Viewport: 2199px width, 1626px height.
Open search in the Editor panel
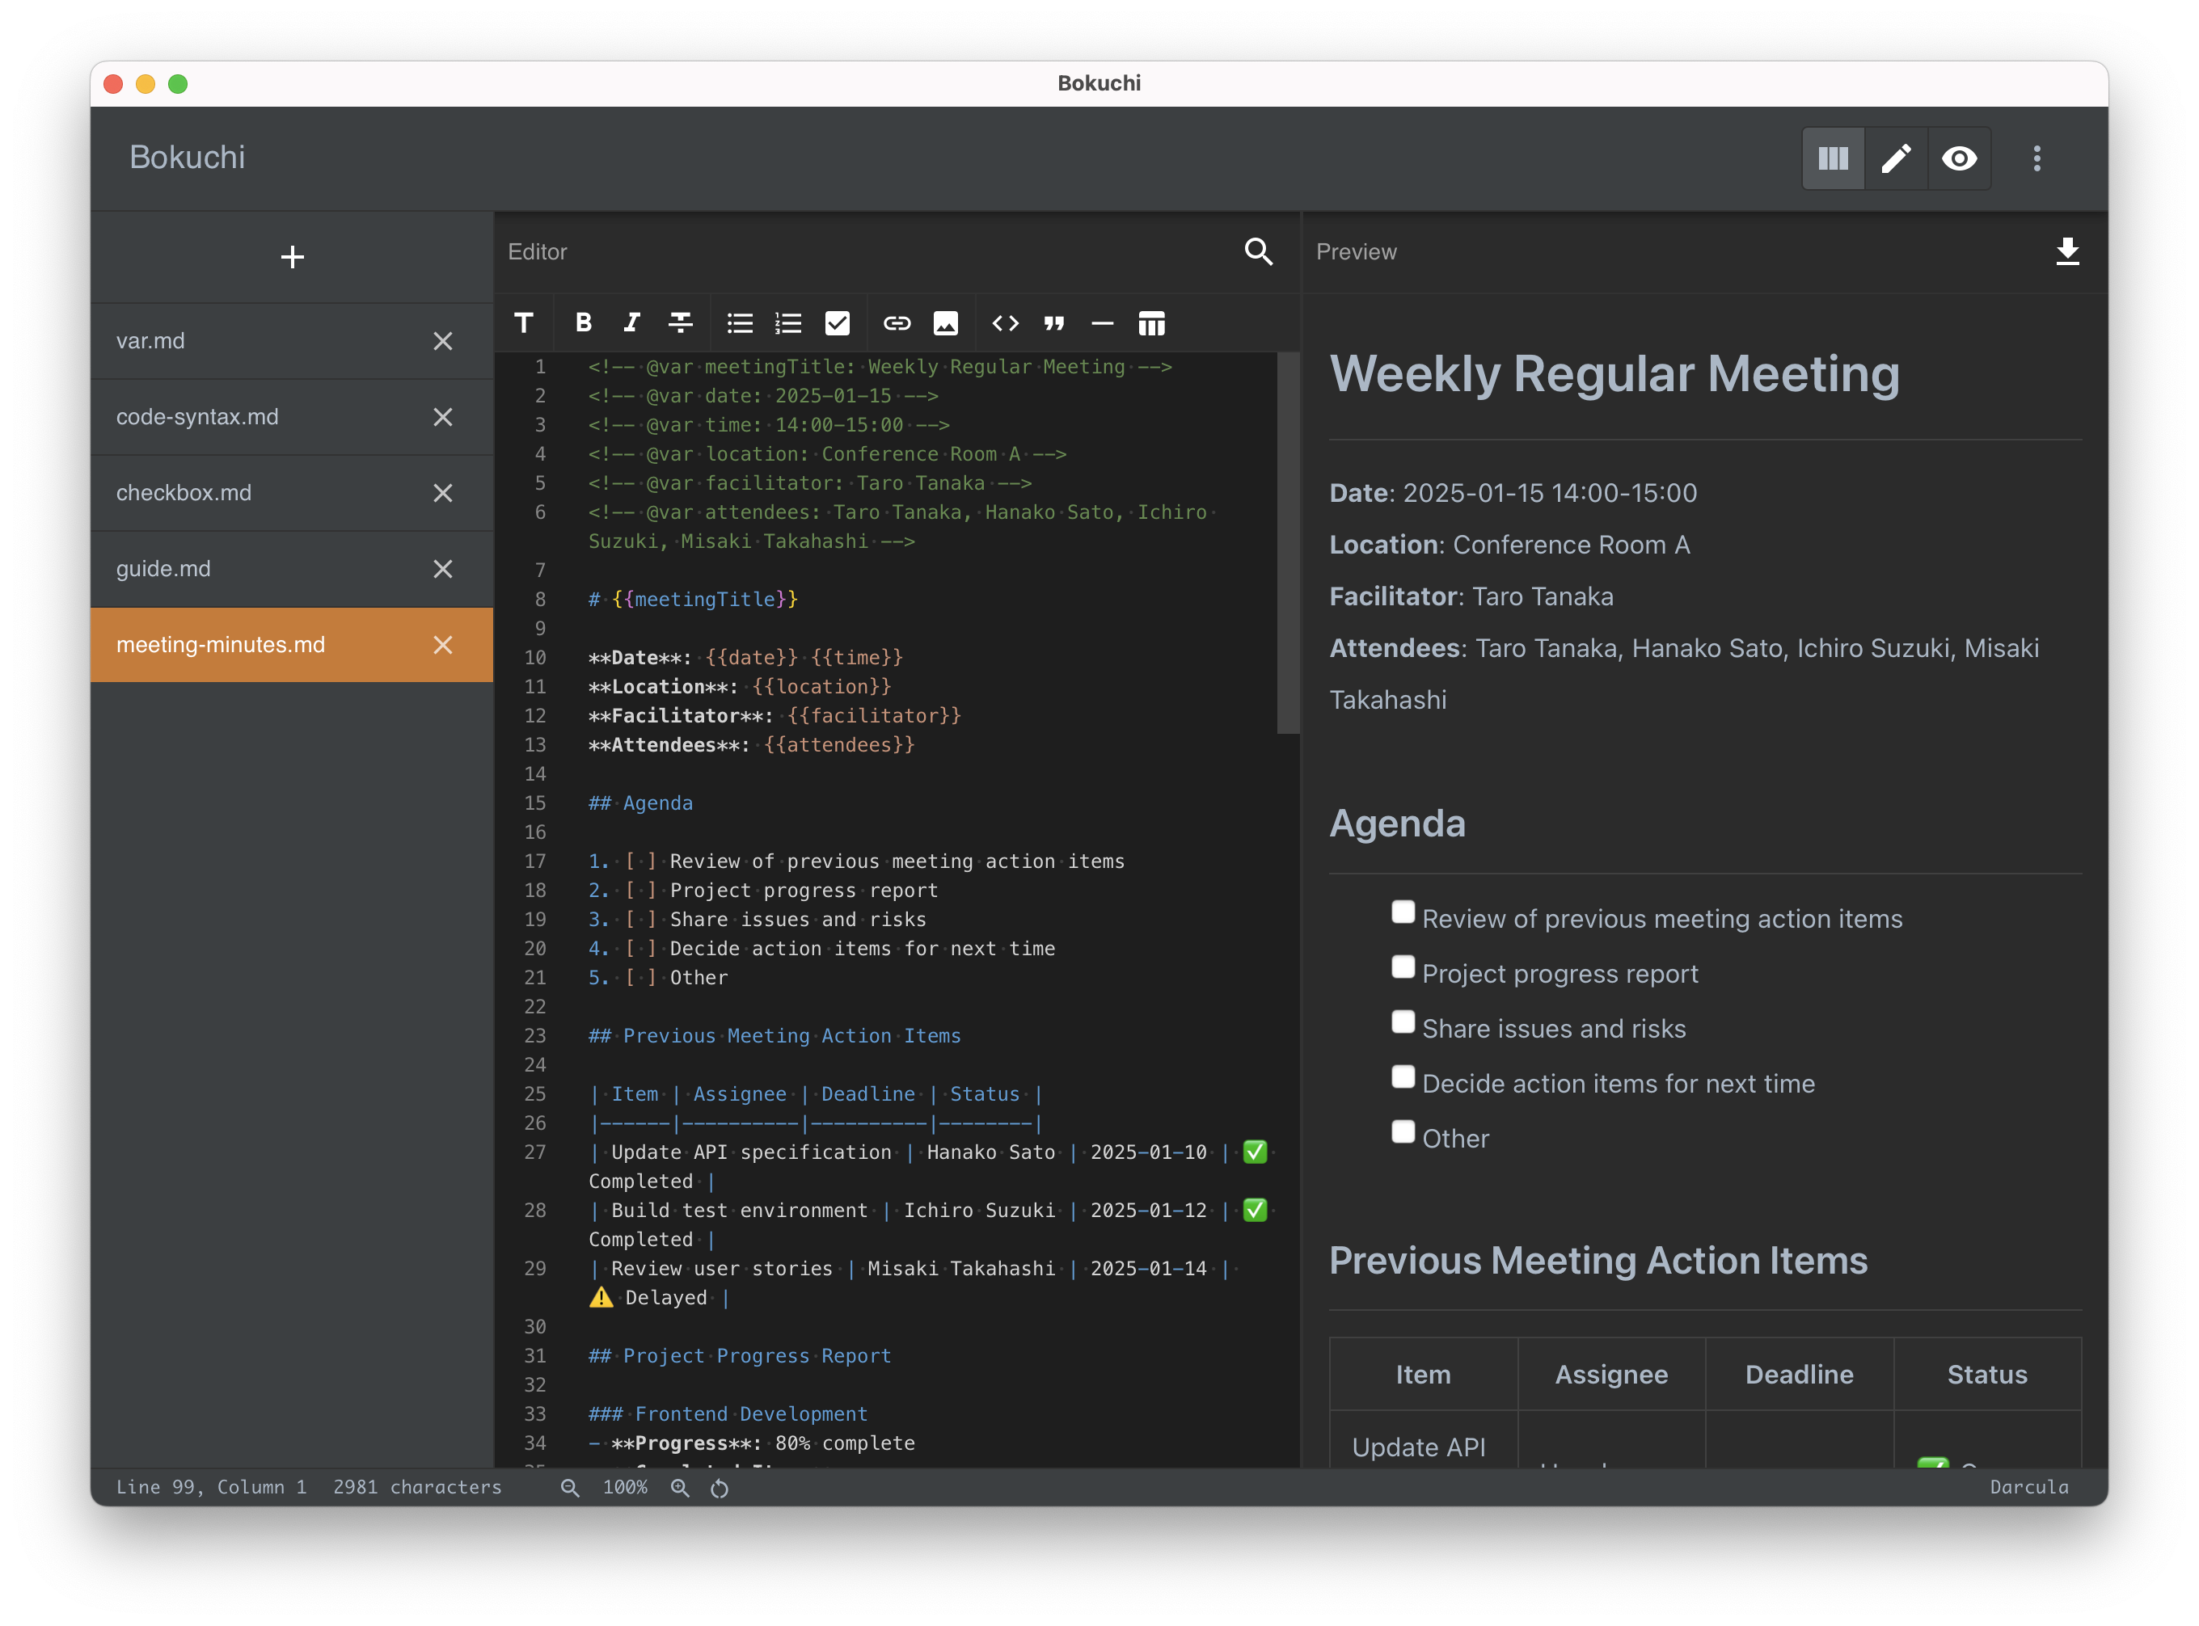(1258, 252)
